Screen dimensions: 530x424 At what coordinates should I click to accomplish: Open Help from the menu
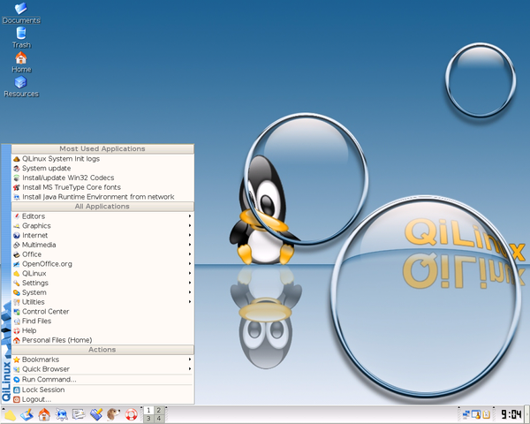click(x=102, y=330)
